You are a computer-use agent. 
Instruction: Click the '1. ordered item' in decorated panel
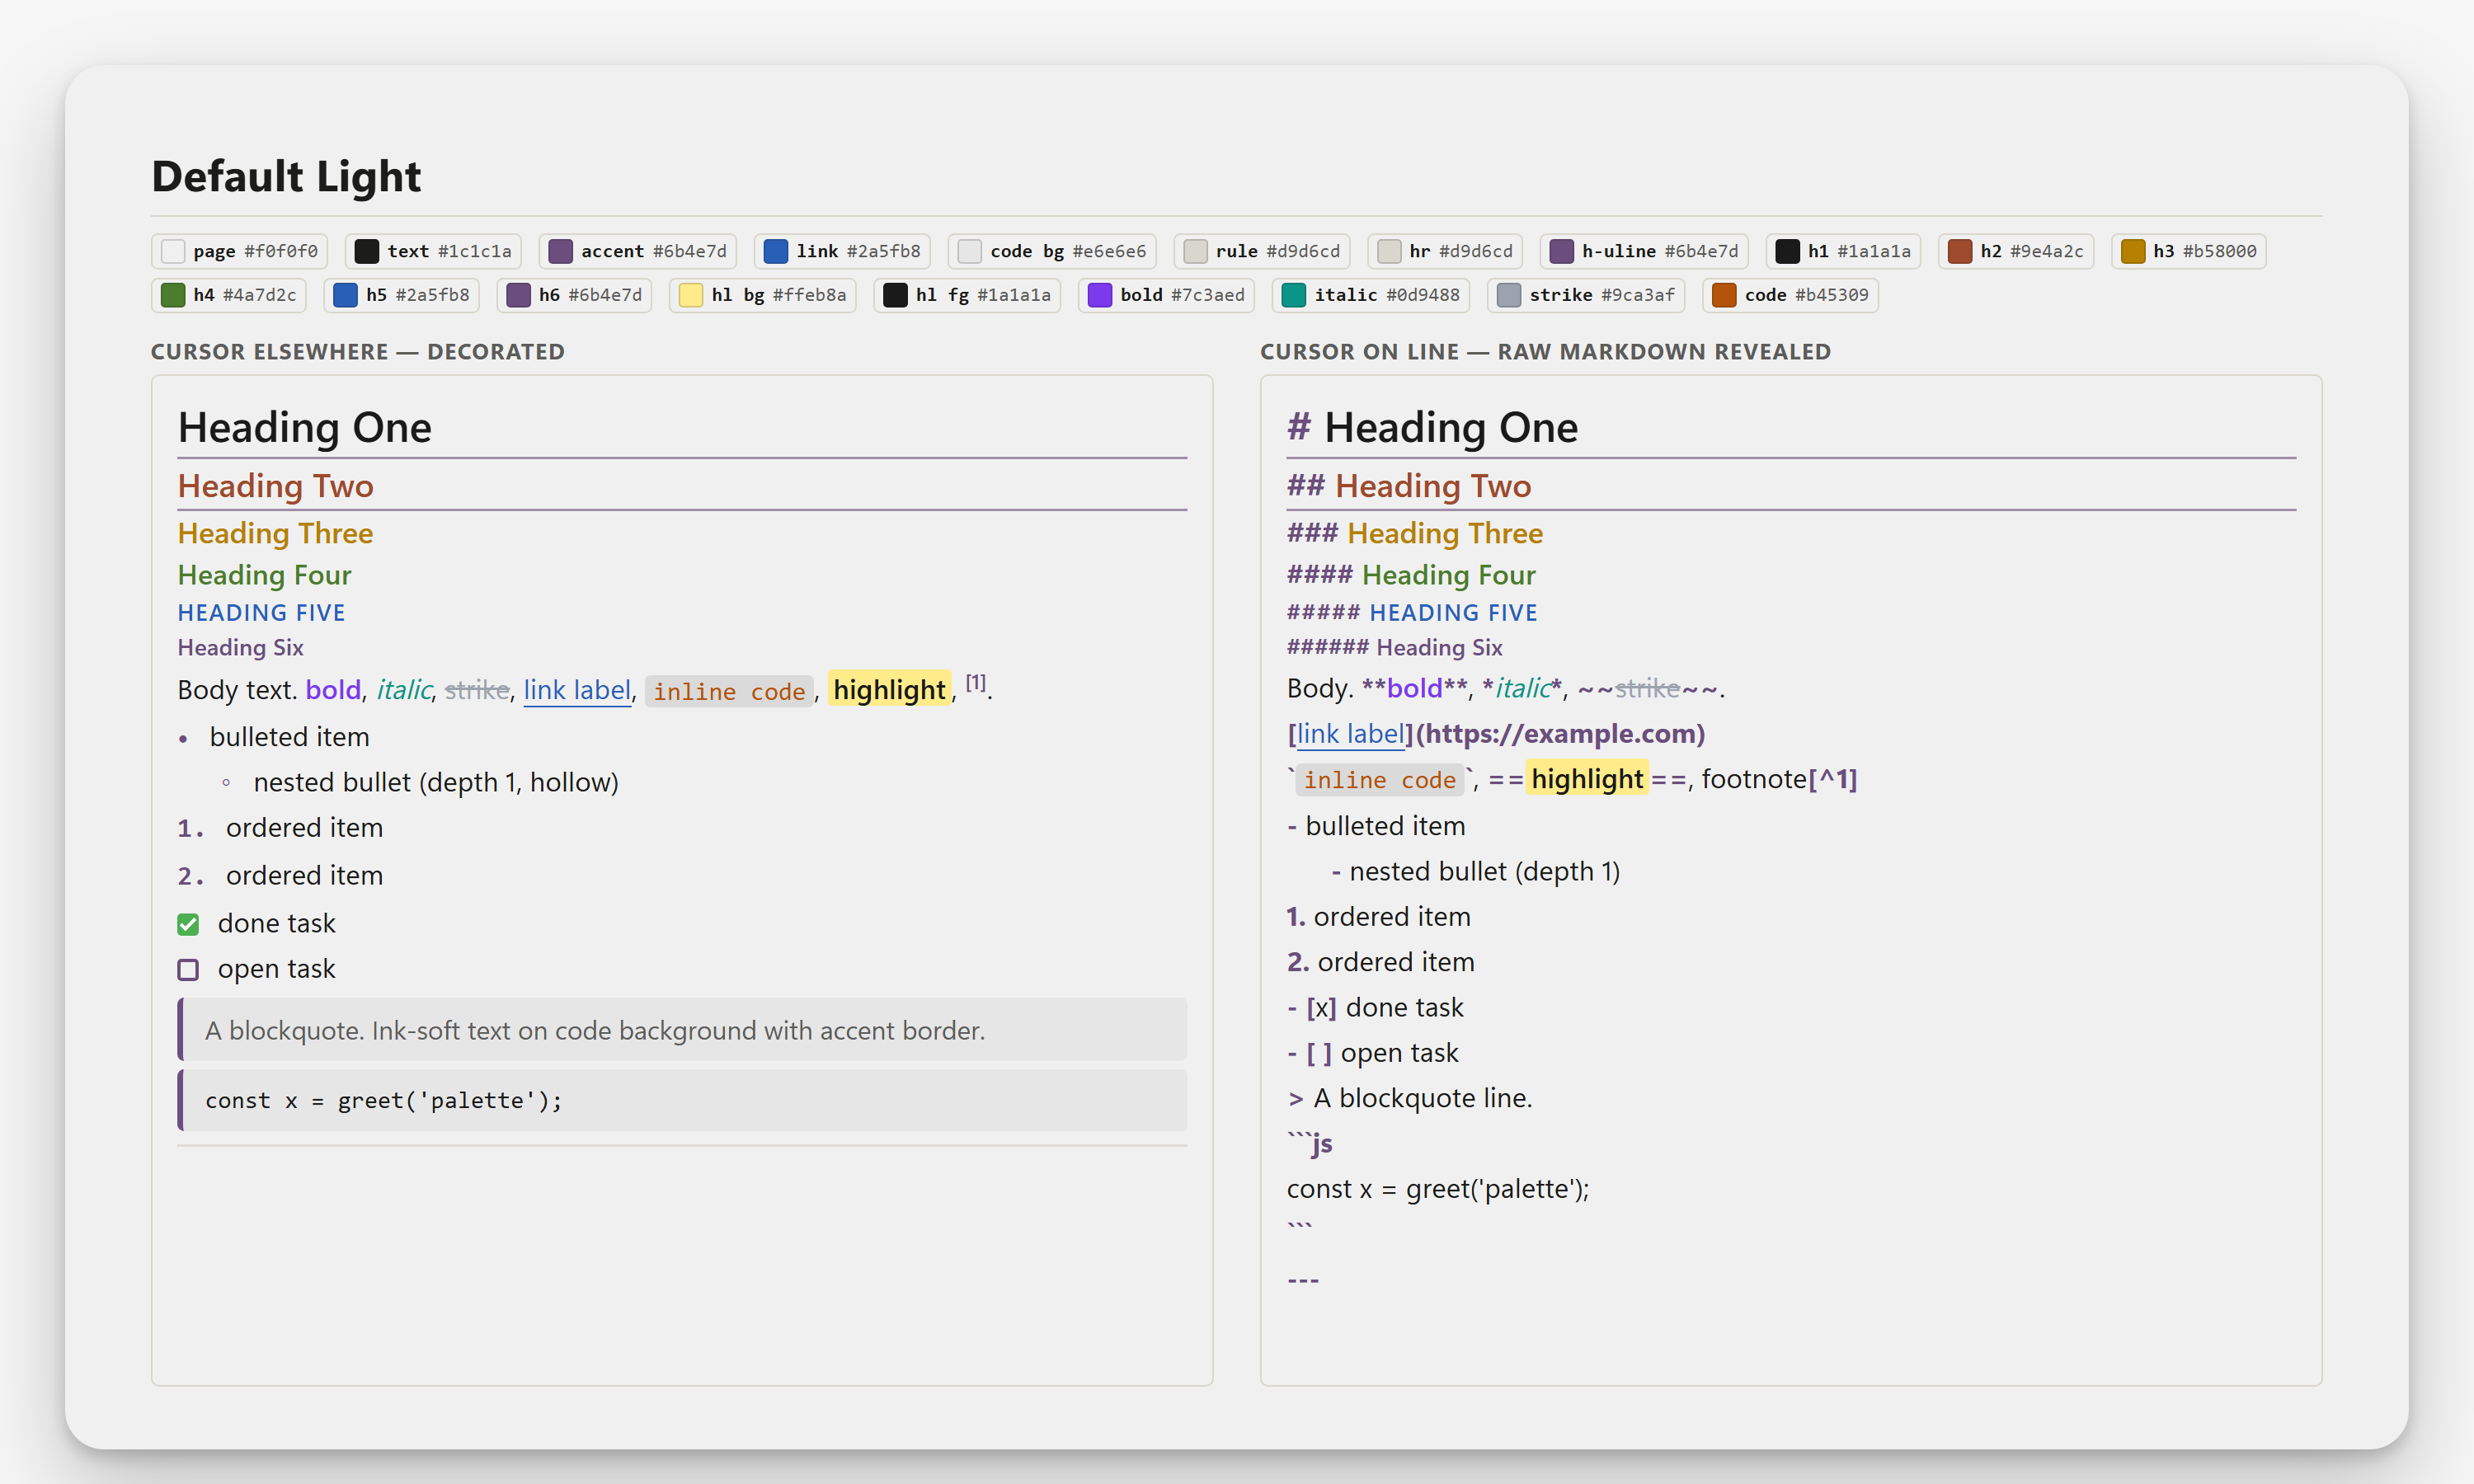tap(280, 828)
